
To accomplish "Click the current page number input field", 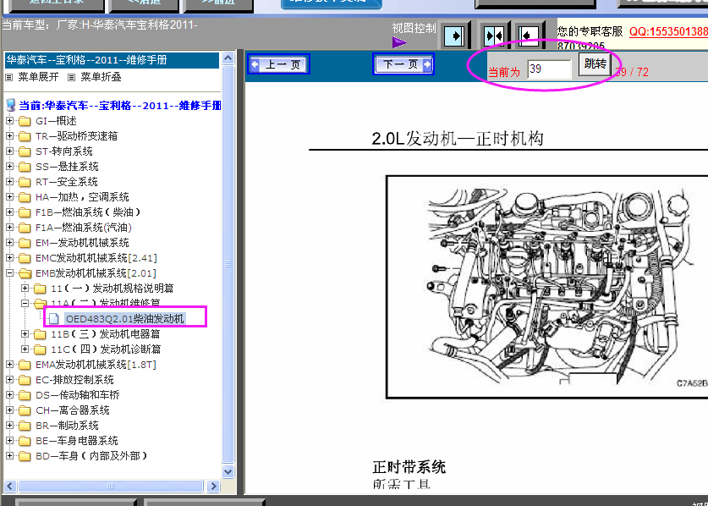I will tap(548, 69).
